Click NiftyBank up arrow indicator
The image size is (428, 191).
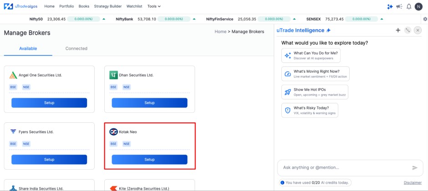194,19
